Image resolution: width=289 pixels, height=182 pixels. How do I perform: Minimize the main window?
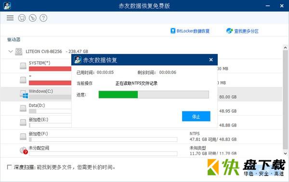pyautogui.click(x=268, y=6)
